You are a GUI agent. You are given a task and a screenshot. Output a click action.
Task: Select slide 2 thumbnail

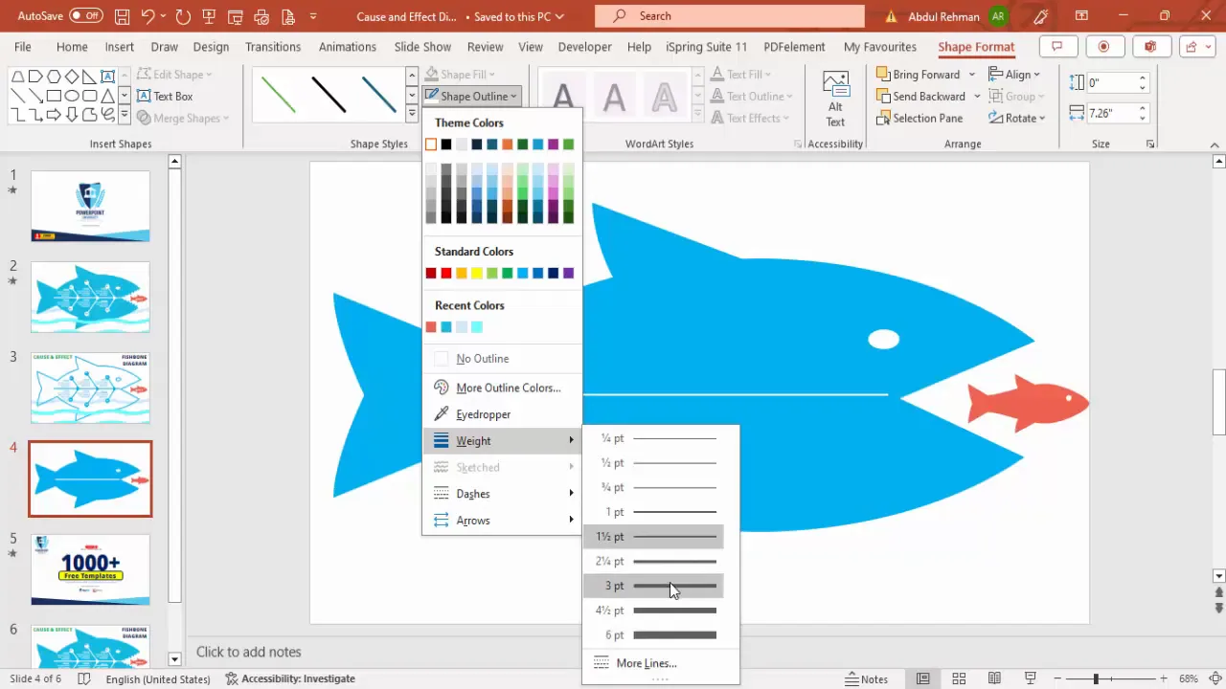(x=90, y=297)
